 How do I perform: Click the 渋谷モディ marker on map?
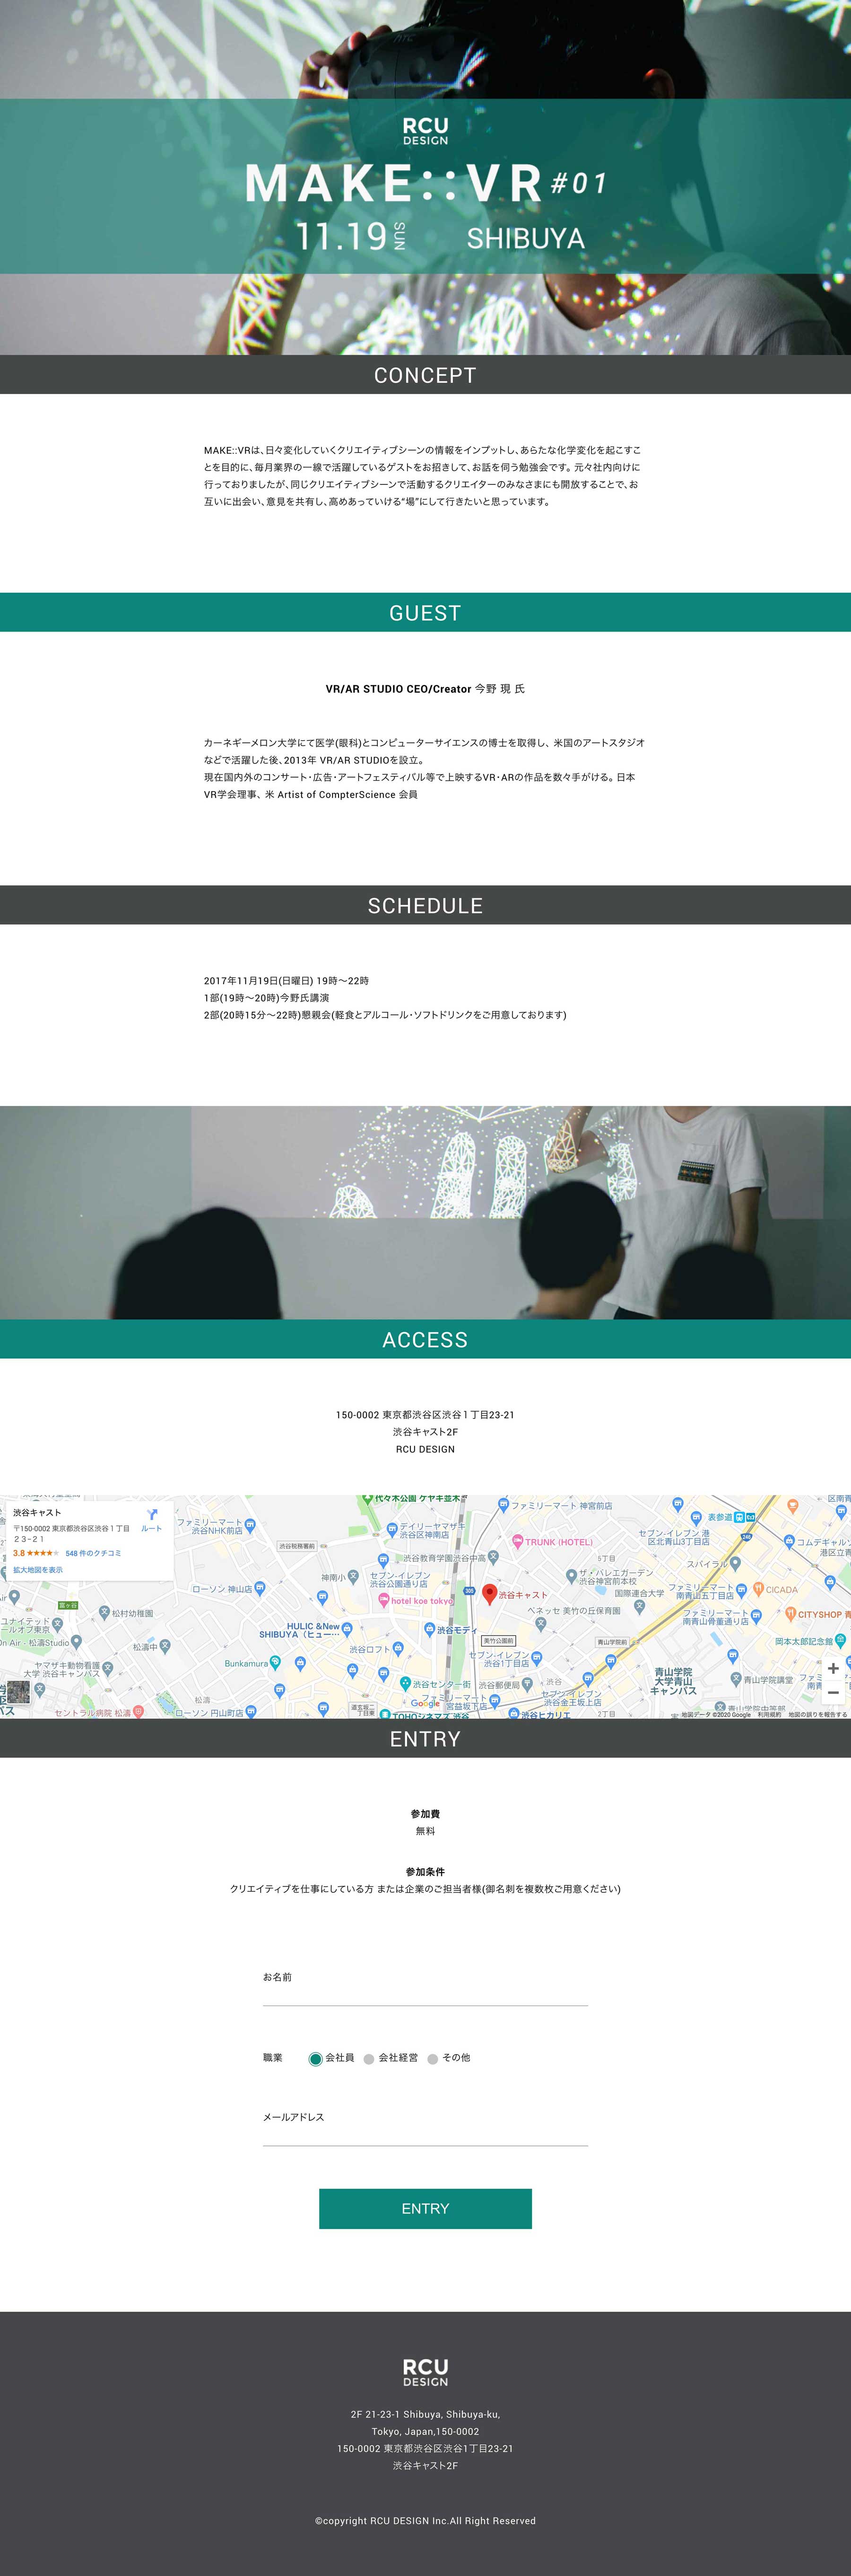tap(429, 1629)
